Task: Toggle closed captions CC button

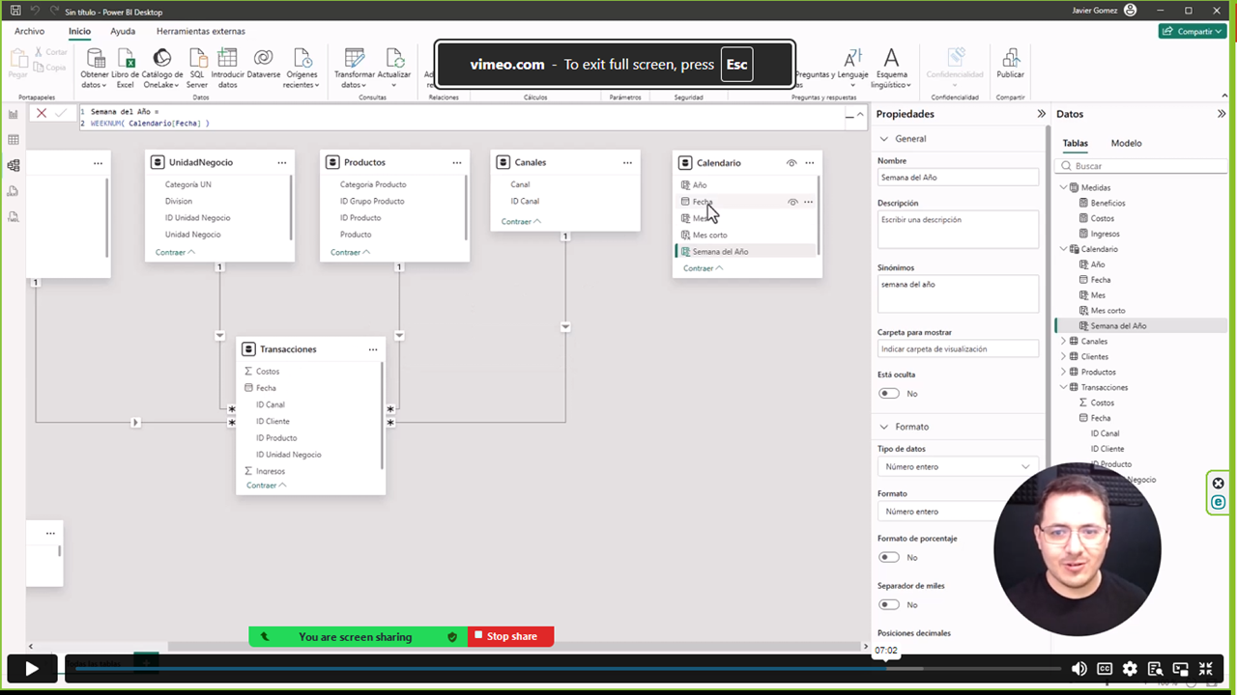Action: 1105,668
